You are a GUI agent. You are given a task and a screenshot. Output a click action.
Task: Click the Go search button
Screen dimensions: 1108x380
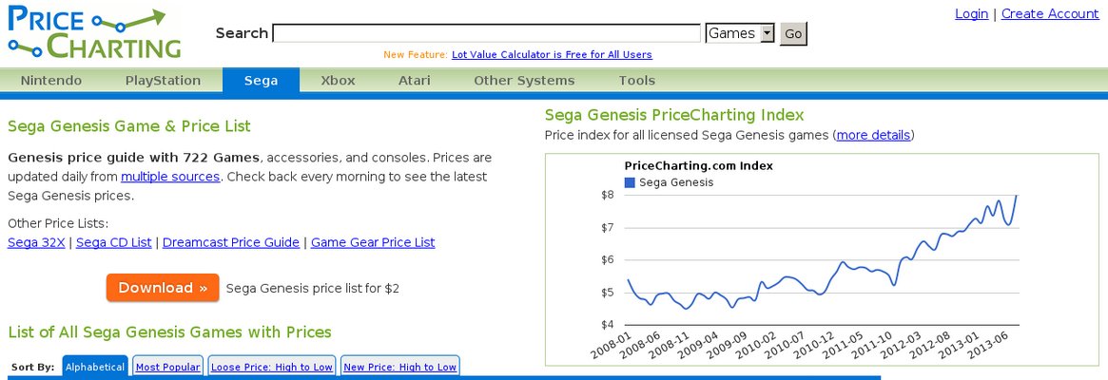pos(793,33)
